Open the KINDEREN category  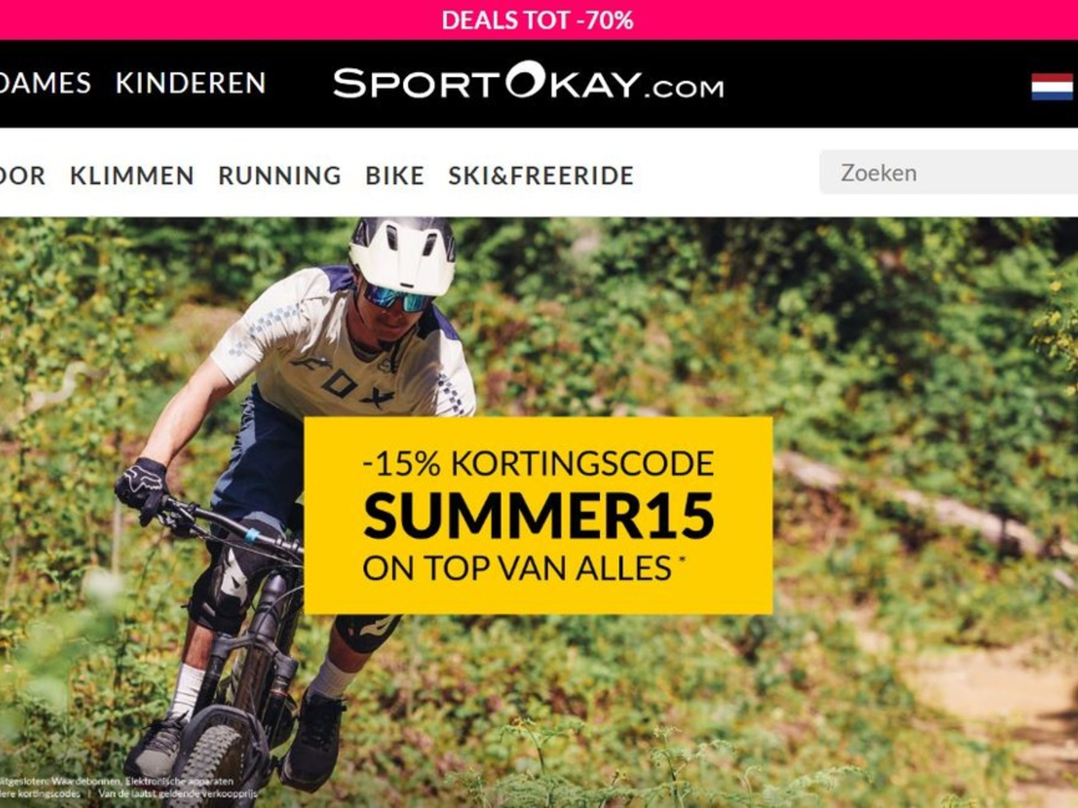190,83
